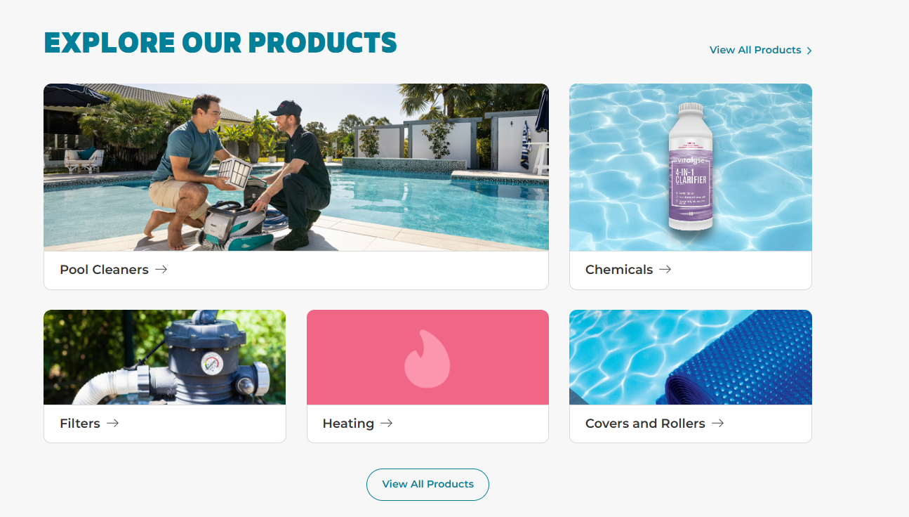Click chevron next to top View All Products

(x=809, y=51)
